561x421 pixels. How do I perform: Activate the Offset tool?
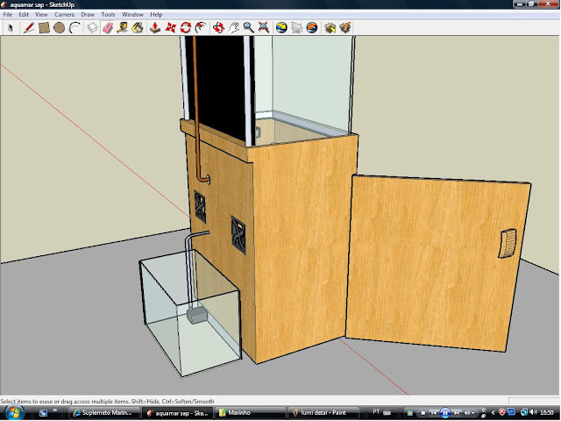(201, 27)
